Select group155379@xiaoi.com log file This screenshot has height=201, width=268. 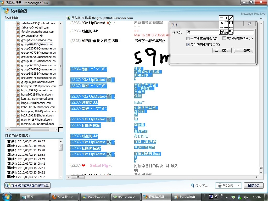(37, 40)
